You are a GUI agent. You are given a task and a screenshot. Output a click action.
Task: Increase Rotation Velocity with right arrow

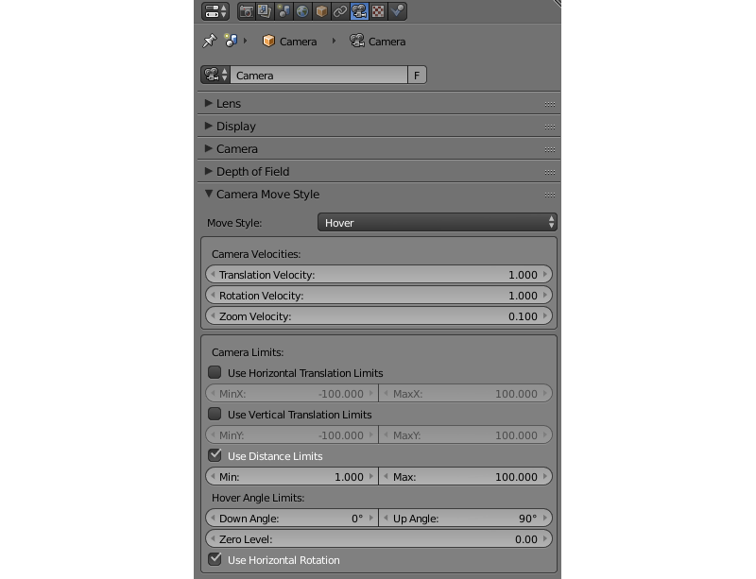click(545, 295)
